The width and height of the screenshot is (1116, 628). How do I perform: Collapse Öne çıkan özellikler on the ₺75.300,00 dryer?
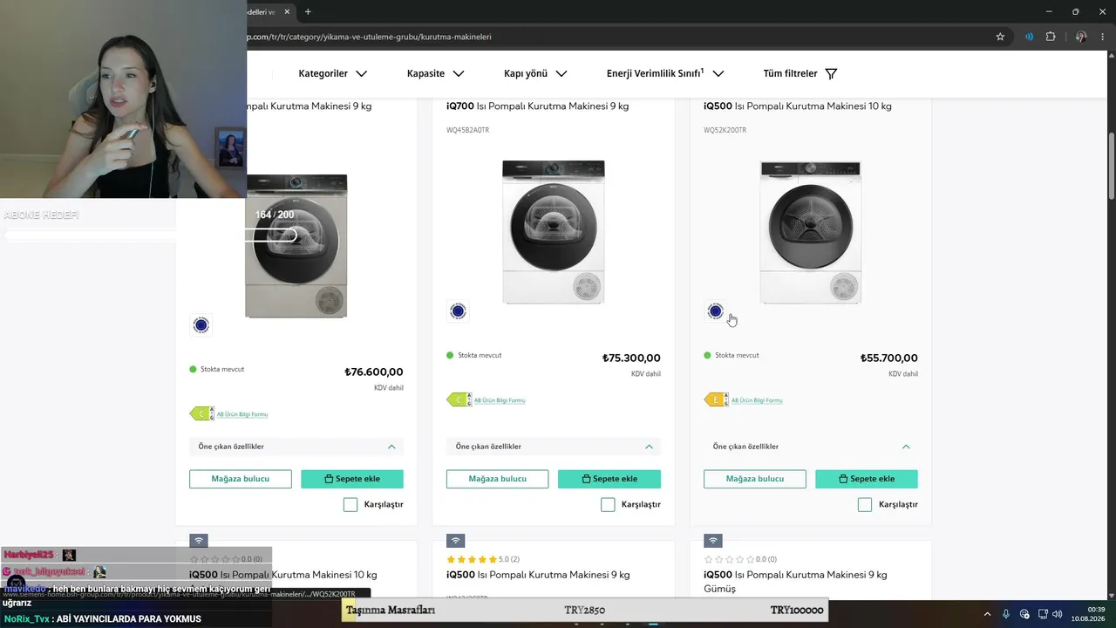554,447
